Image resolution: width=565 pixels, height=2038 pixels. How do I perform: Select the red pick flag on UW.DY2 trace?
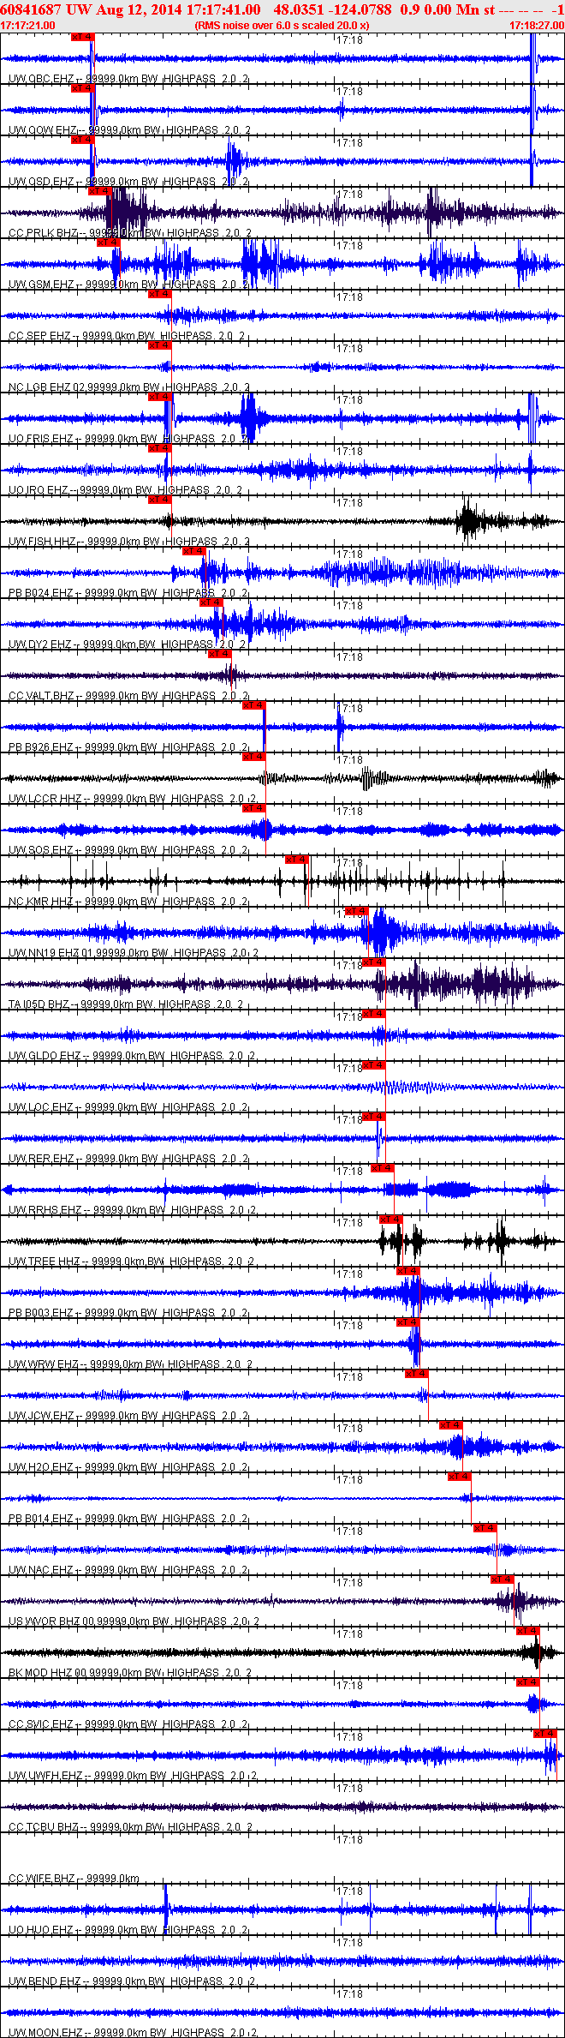pos(211,602)
